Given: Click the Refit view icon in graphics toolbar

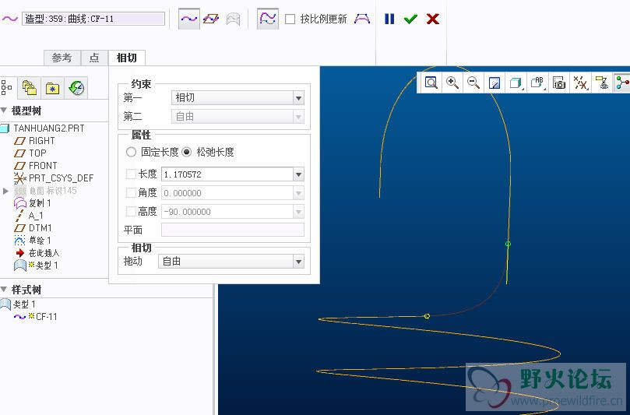Looking at the screenshot, I should click(x=431, y=83).
